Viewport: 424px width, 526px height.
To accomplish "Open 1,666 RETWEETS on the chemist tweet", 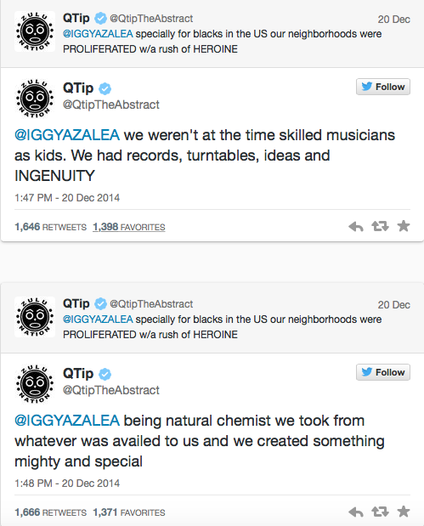I will tap(50, 512).
